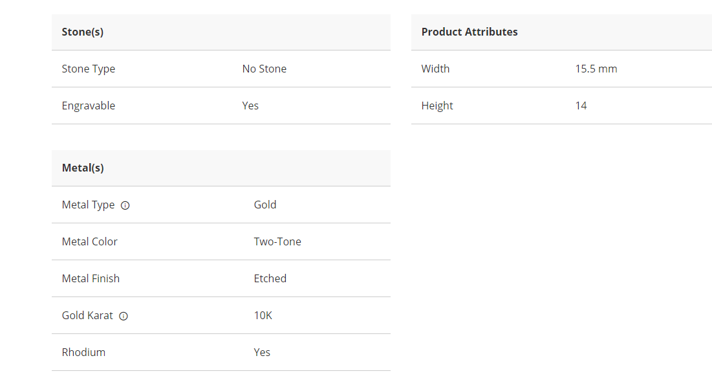712x391 pixels.
Task: Select the Metal Finish label
Action: click(91, 278)
